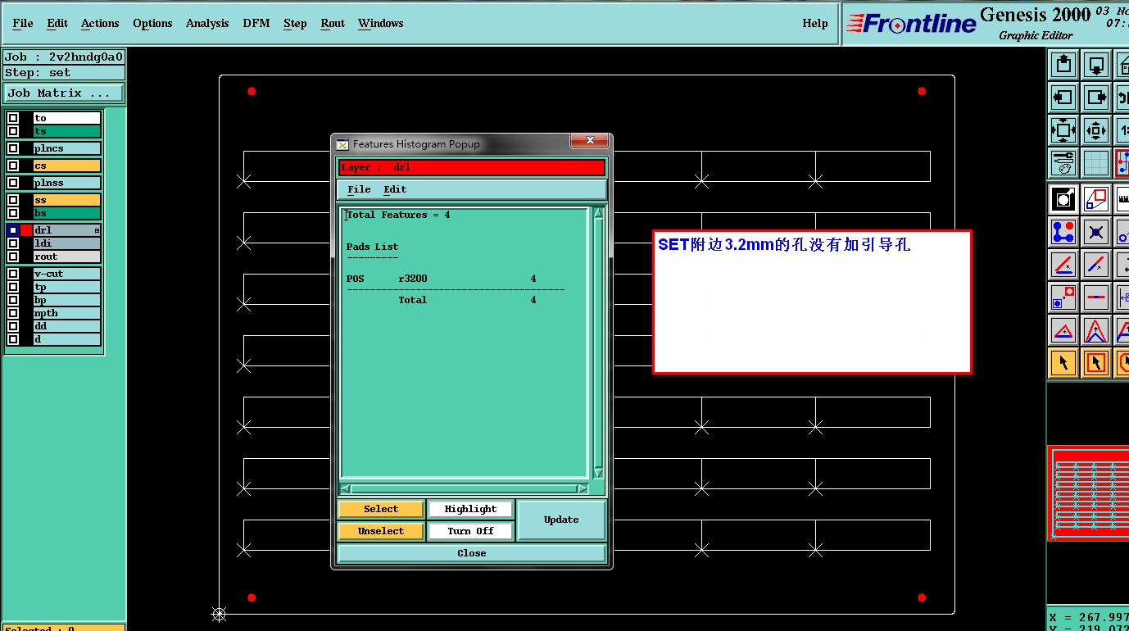This screenshot has height=631, width=1129.
Task: Open File menu in Features Histogram Popup
Action: [359, 189]
